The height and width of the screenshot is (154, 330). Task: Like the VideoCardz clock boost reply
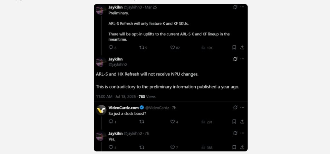174,121
